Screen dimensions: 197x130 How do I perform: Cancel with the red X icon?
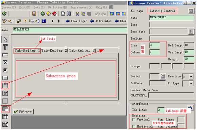tap(54, 14)
